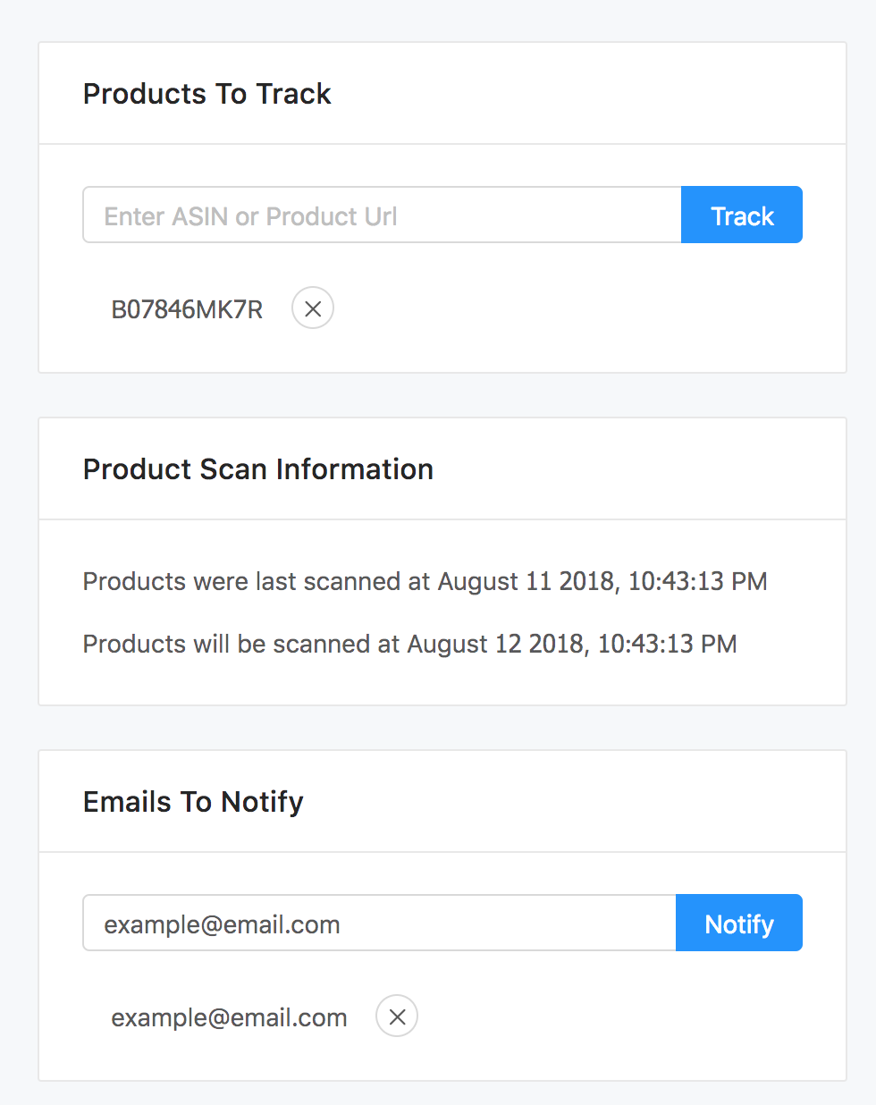
Task: Remove example@email.com from notify list
Action: click(397, 1016)
